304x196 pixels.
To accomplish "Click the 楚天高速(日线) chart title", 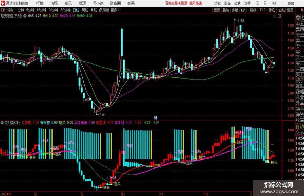I will pos(11,16).
